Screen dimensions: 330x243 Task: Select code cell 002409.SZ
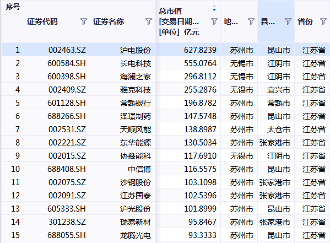(67, 90)
